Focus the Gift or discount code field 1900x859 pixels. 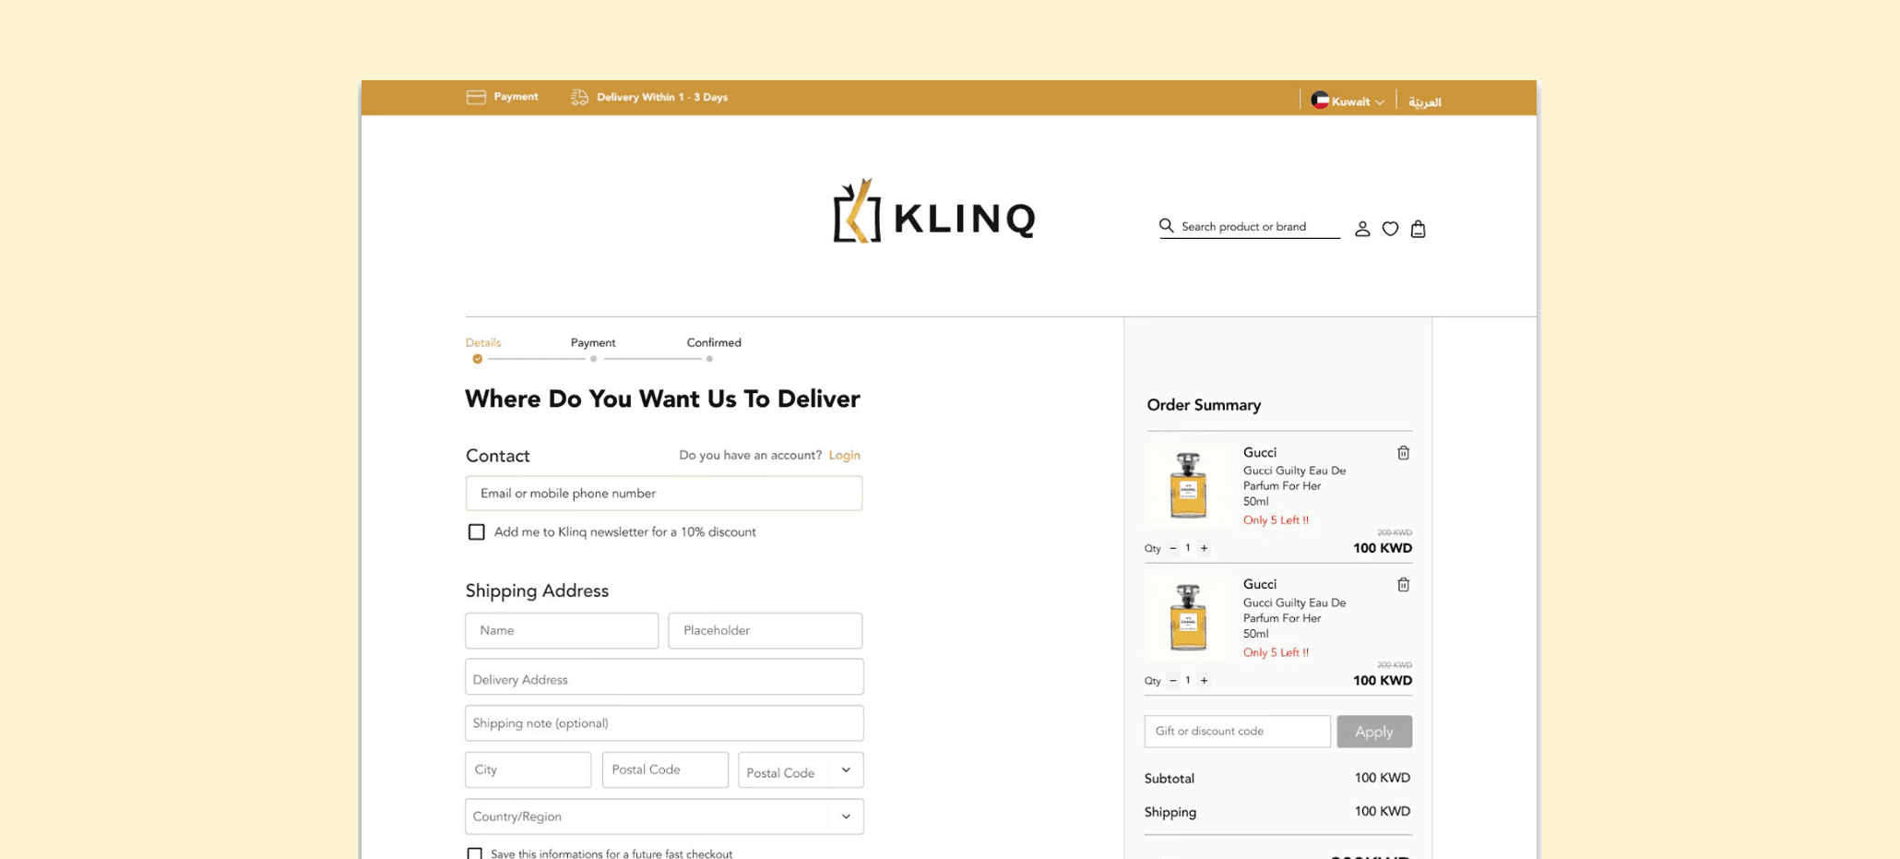[1238, 731]
